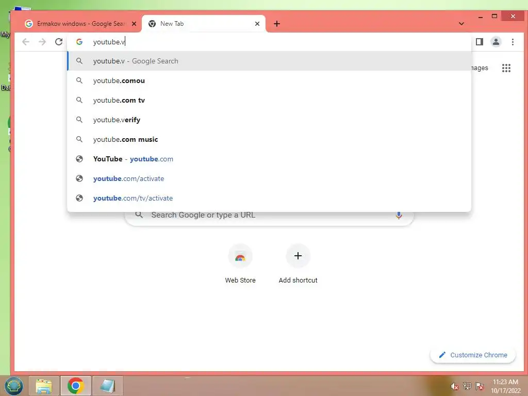Image resolution: width=528 pixels, height=396 pixels.
Task: Minimize the Chrome window
Action: click(481, 16)
